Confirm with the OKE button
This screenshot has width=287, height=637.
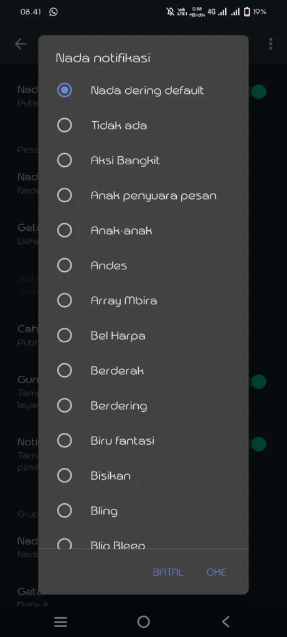[216, 572]
